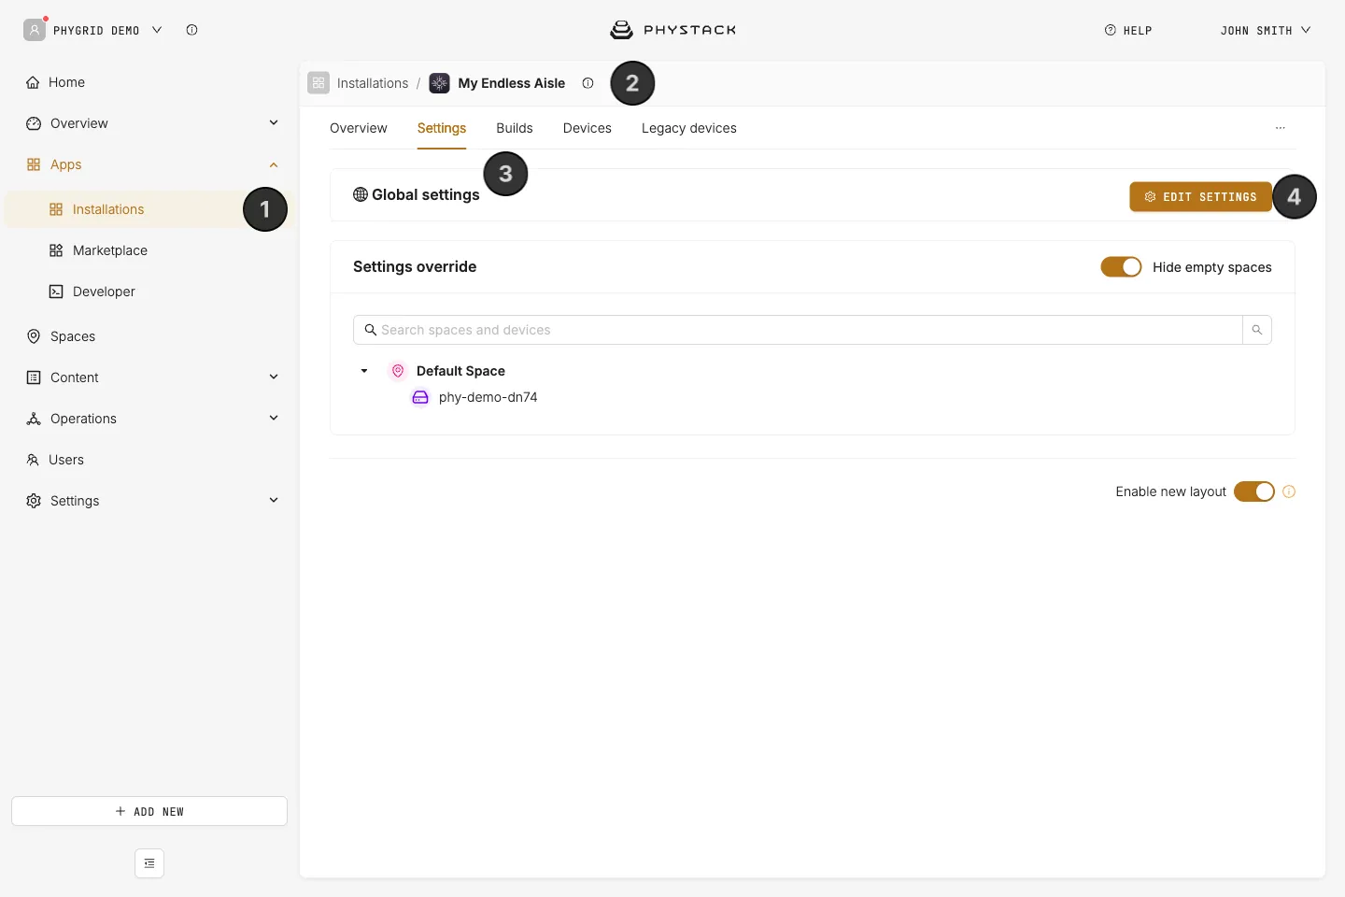Collapse the sidebar using the bottom list icon
The height and width of the screenshot is (897, 1345).
(149, 863)
